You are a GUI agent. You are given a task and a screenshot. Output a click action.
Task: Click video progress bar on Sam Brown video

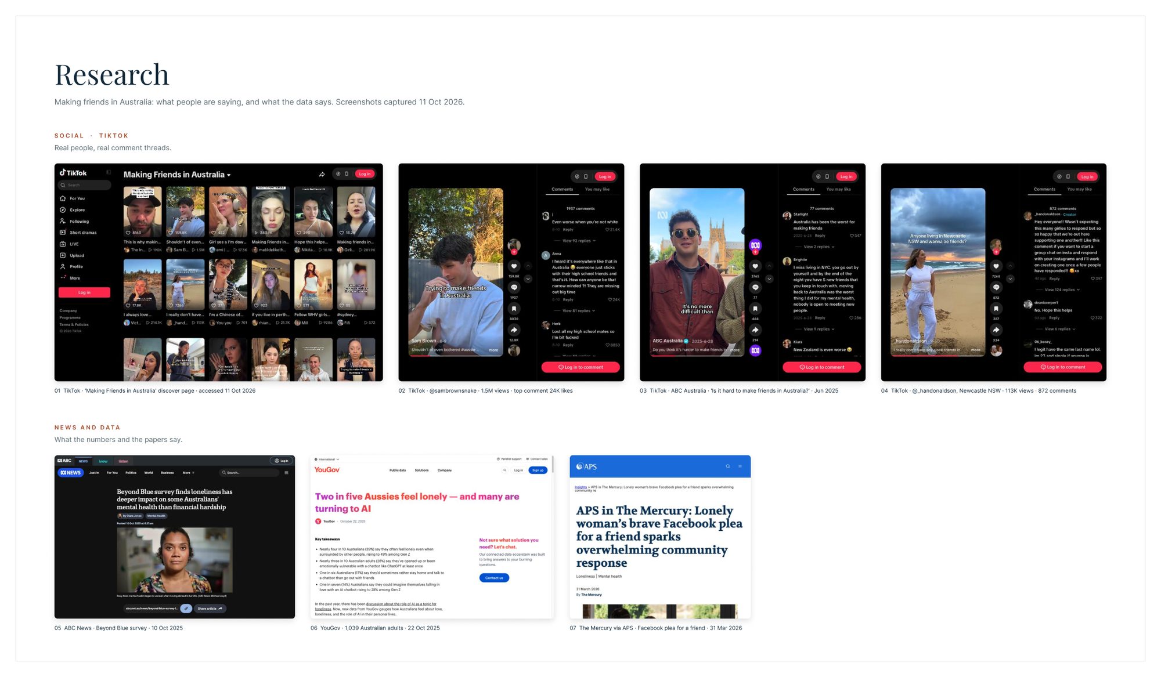tap(456, 356)
